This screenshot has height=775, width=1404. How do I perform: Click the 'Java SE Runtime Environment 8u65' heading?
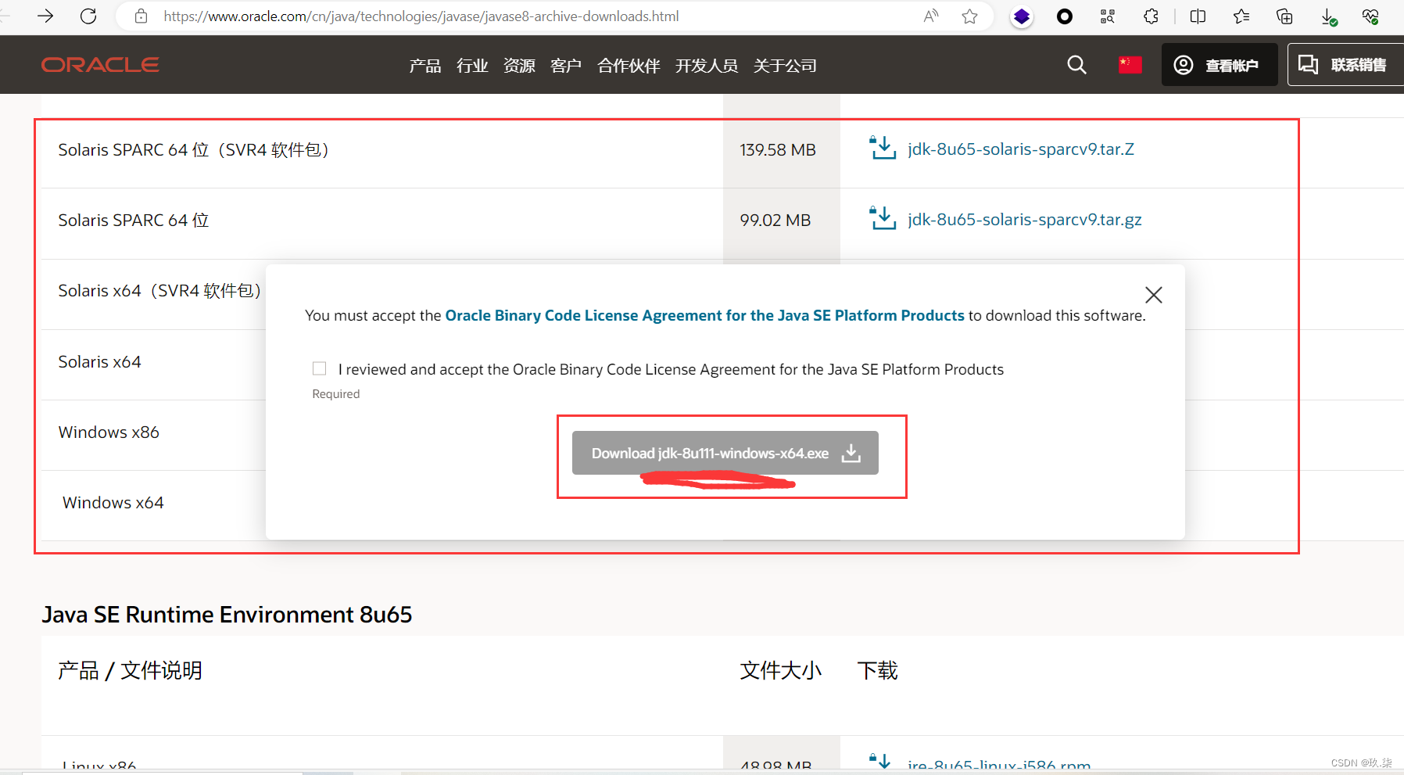pyautogui.click(x=227, y=615)
